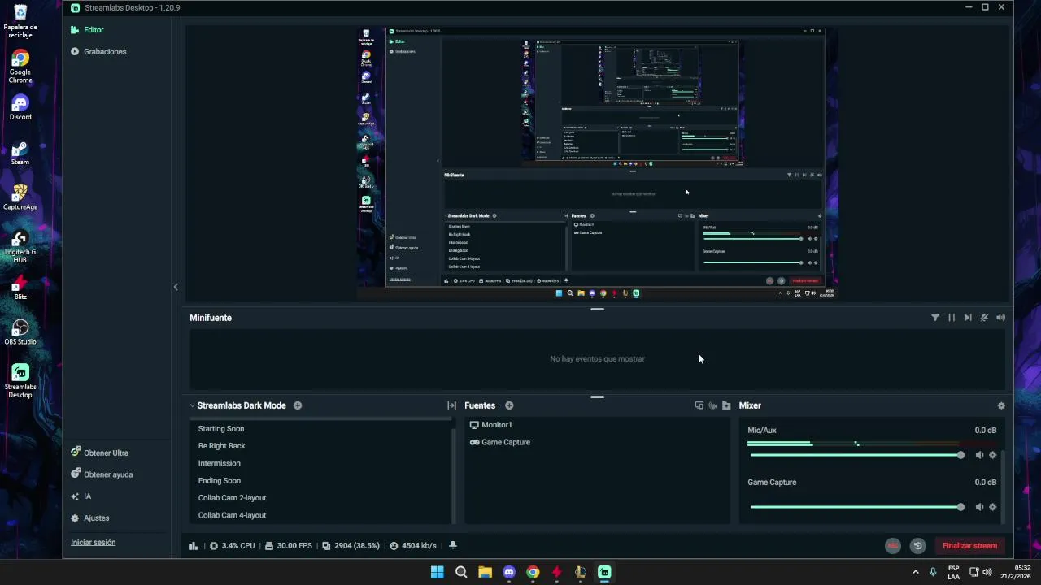The width and height of the screenshot is (1041, 585).
Task: Add a new scene with plus icon
Action: click(x=298, y=405)
